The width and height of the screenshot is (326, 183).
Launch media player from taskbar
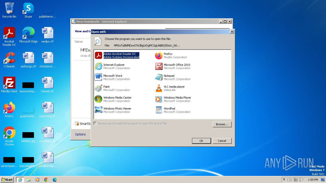pos(37,180)
